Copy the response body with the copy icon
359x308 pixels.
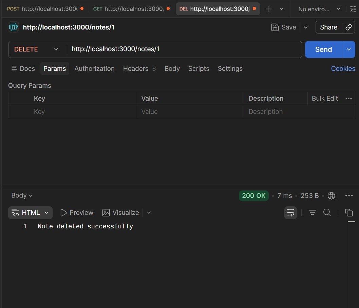349,213
